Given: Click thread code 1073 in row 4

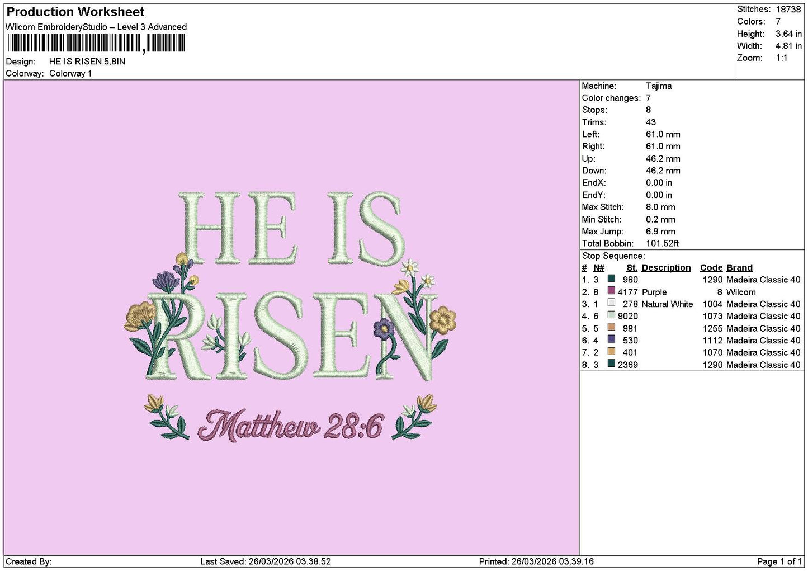Looking at the screenshot, I should (x=712, y=316).
